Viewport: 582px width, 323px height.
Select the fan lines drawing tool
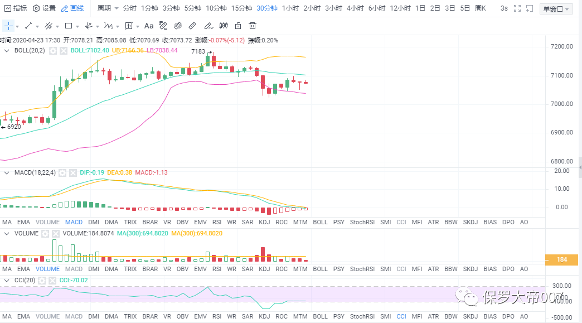pos(88,26)
